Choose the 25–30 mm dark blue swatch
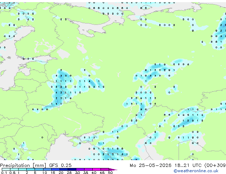 (x=72, y=169)
